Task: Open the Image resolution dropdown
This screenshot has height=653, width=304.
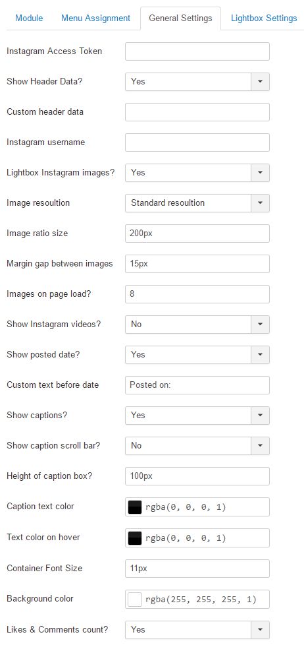Action: [197, 202]
